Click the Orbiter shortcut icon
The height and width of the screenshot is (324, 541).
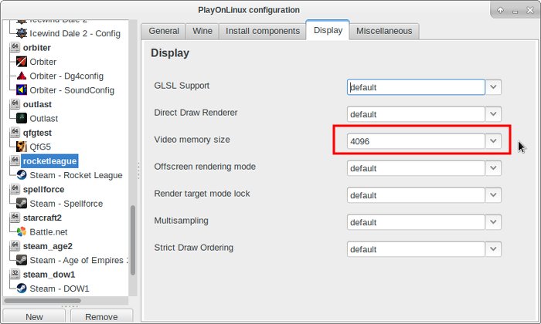22,62
